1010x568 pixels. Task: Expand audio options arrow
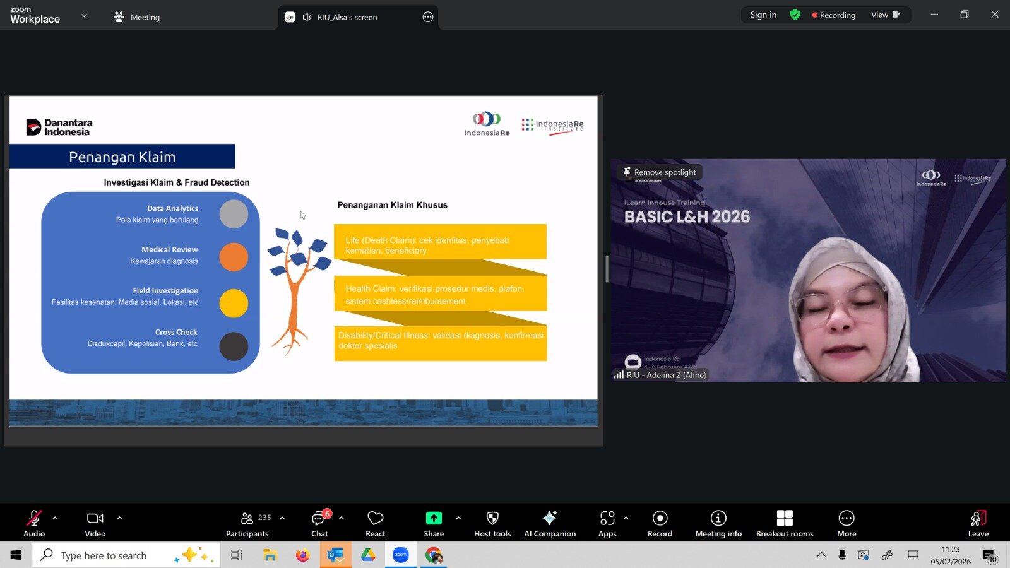pos(56,518)
